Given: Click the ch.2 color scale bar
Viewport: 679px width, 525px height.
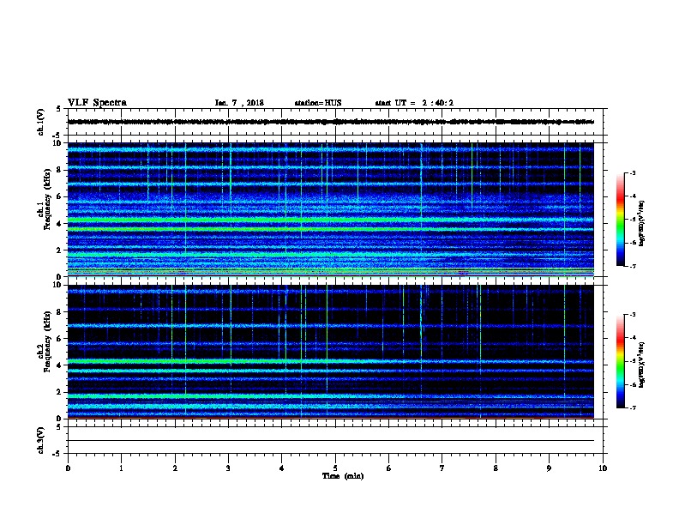Looking at the screenshot, I should point(620,361).
